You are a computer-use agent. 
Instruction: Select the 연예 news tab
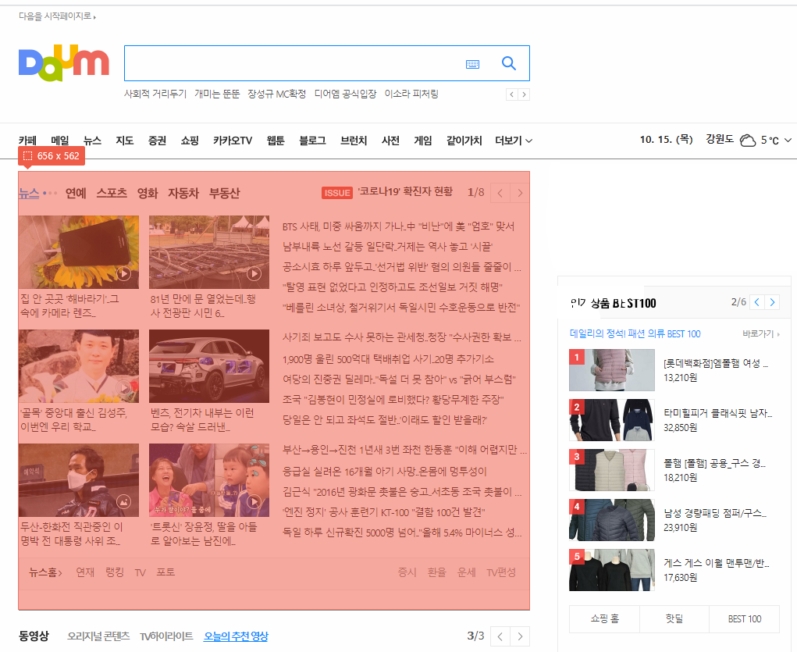point(76,194)
